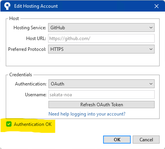165x149 pixels.
Task: Click the green Authentication OK checkmark icon
Action: tap(9, 124)
